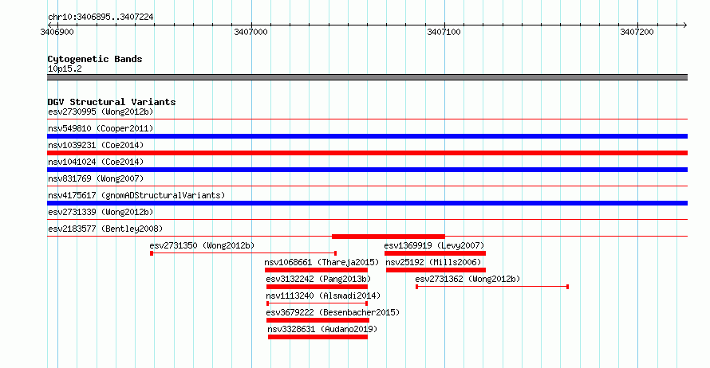Click the esv2183577 (Bentley2008) label
Screen dimensions: 710x368
tap(105, 229)
